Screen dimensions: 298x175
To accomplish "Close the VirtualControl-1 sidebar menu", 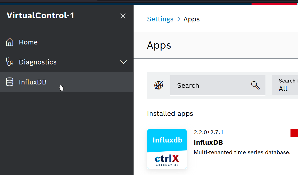I will tap(123, 16).
